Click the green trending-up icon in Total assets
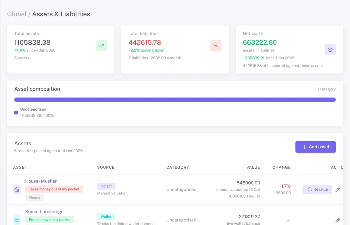 tap(101, 46)
